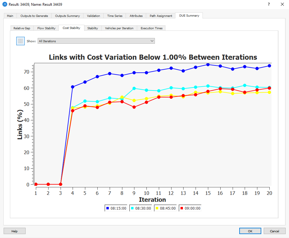Click the yellow 08:45:00 color swatch

[157, 208]
